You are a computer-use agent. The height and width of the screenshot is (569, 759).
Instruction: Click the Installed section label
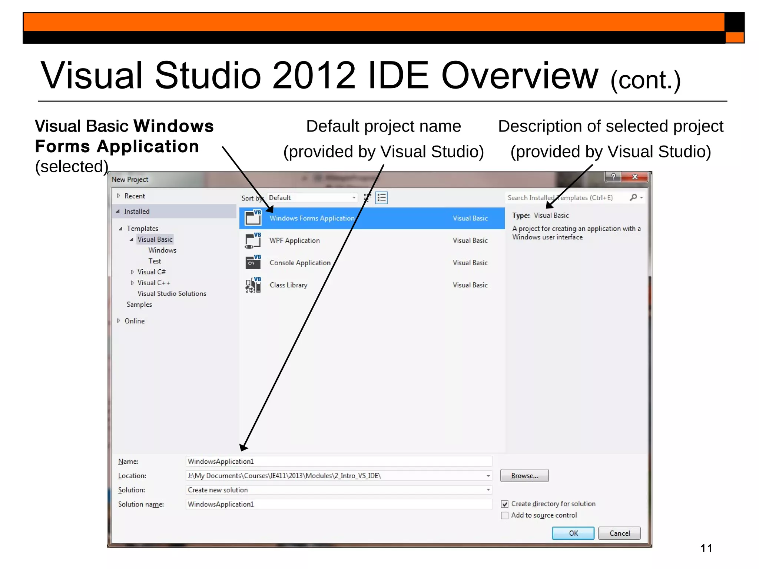137,211
